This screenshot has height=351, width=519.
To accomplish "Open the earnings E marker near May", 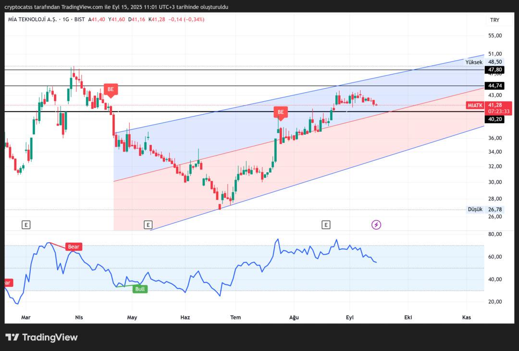I will pos(148,225).
